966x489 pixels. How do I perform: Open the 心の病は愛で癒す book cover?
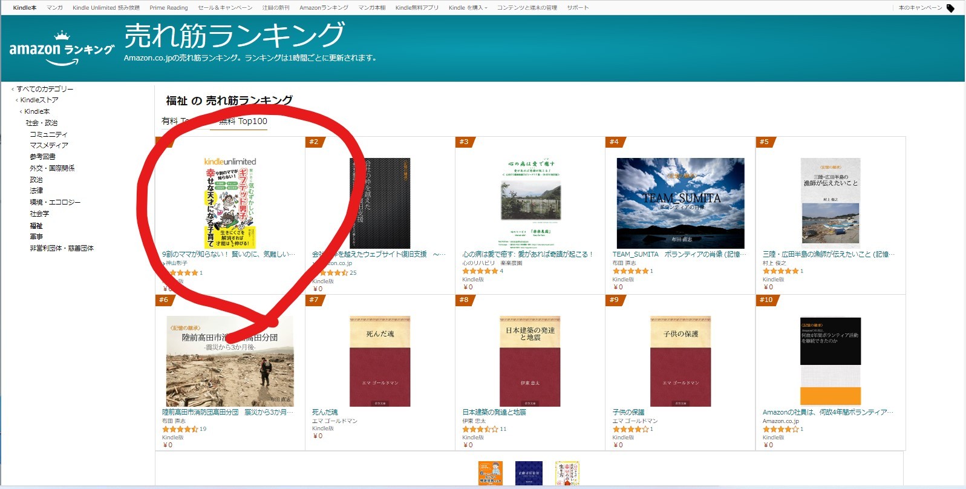click(530, 203)
